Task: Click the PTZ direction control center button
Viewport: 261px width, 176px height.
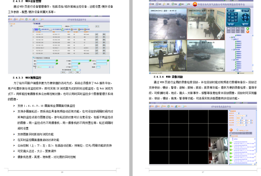Action: (245, 18)
